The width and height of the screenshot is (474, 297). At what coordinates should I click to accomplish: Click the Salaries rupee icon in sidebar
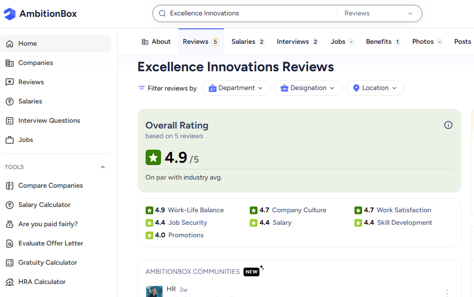click(10, 102)
